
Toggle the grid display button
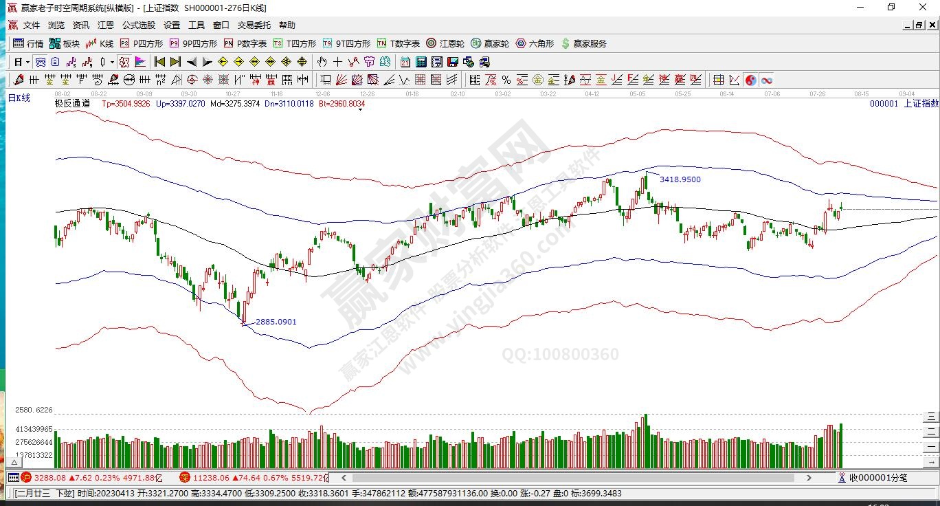click(718, 80)
